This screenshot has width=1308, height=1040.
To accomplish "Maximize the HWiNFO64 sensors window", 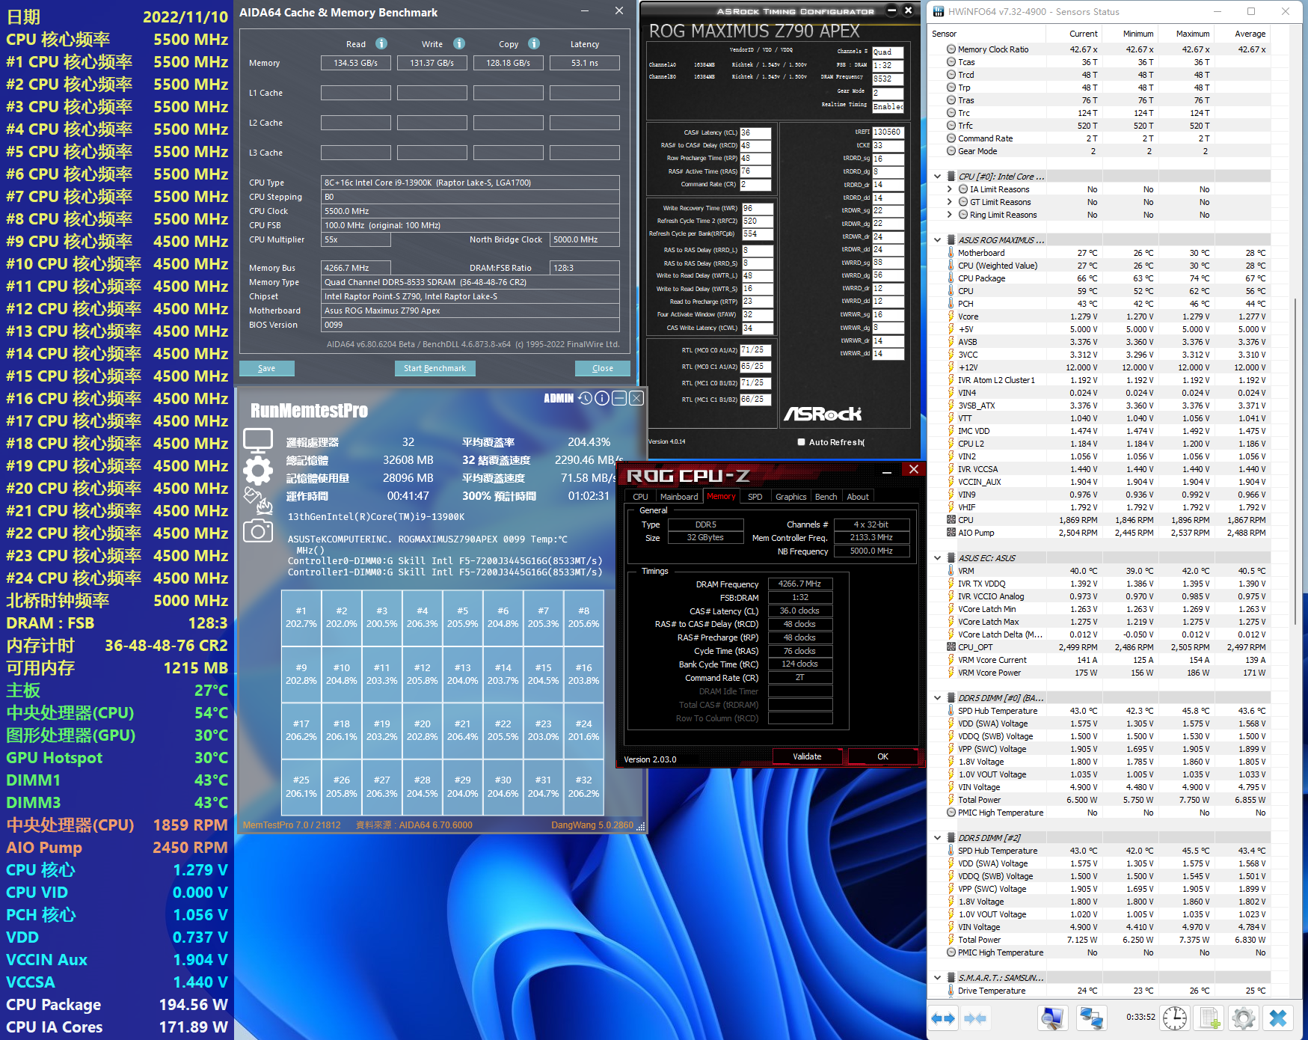I will click(x=1251, y=11).
